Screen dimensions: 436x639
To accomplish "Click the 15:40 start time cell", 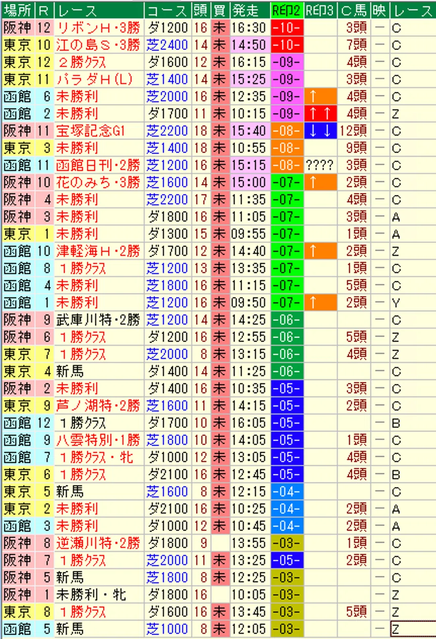I will 249,131.
